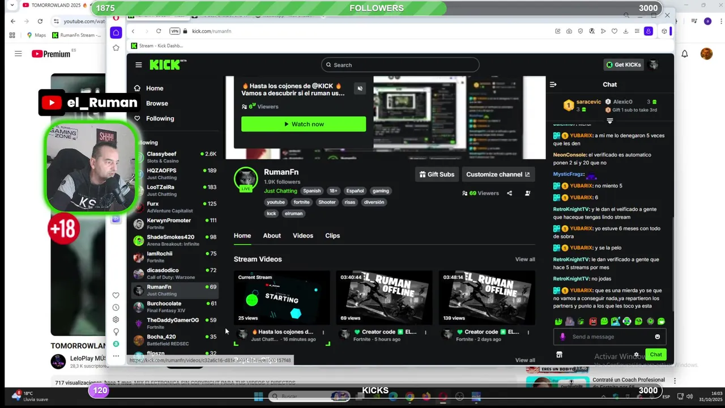Open Bocha_420 channel in sidebar
This screenshot has width=725, height=408.
pyautogui.click(x=175, y=339)
